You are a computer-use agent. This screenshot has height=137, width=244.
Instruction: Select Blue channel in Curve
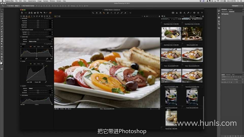[x=42, y=64]
